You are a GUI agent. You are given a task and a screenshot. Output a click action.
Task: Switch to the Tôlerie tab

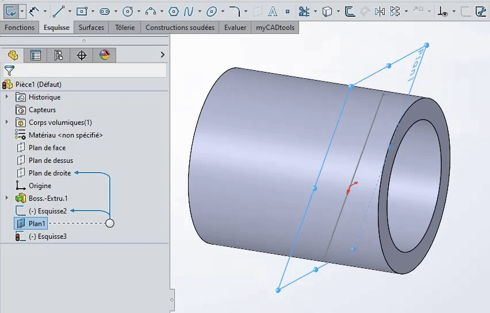[125, 28]
